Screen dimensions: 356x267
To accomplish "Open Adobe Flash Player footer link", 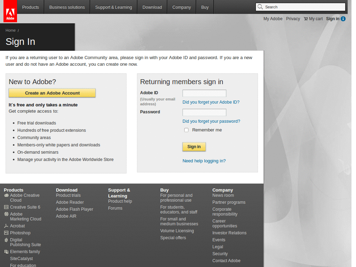I will pyautogui.click(x=74, y=209).
